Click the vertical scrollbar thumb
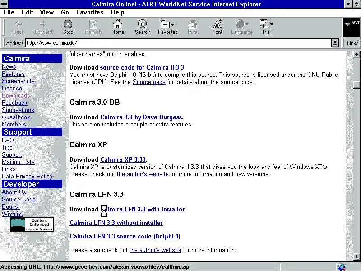Viewport: 361px width, 271px height. 356,84
